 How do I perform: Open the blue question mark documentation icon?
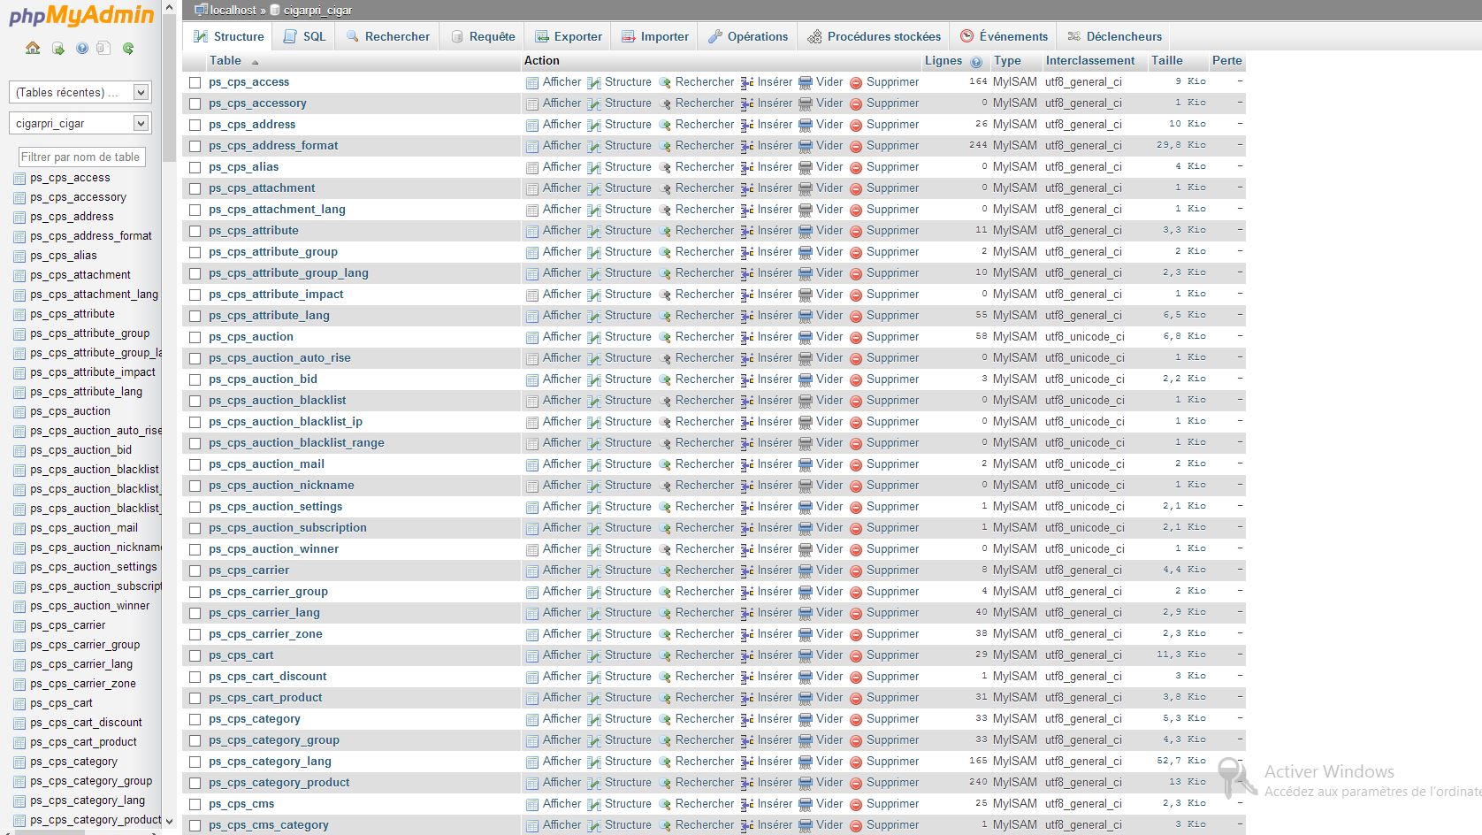tap(82, 49)
